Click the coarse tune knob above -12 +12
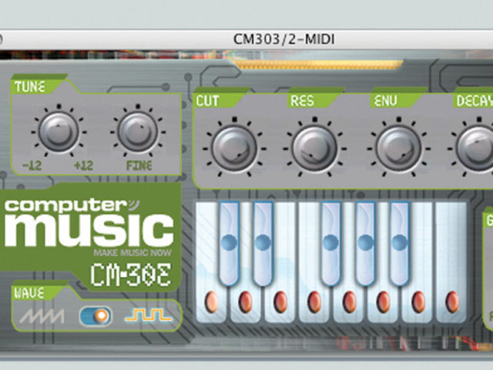The height and width of the screenshot is (370, 493). tap(59, 132)
